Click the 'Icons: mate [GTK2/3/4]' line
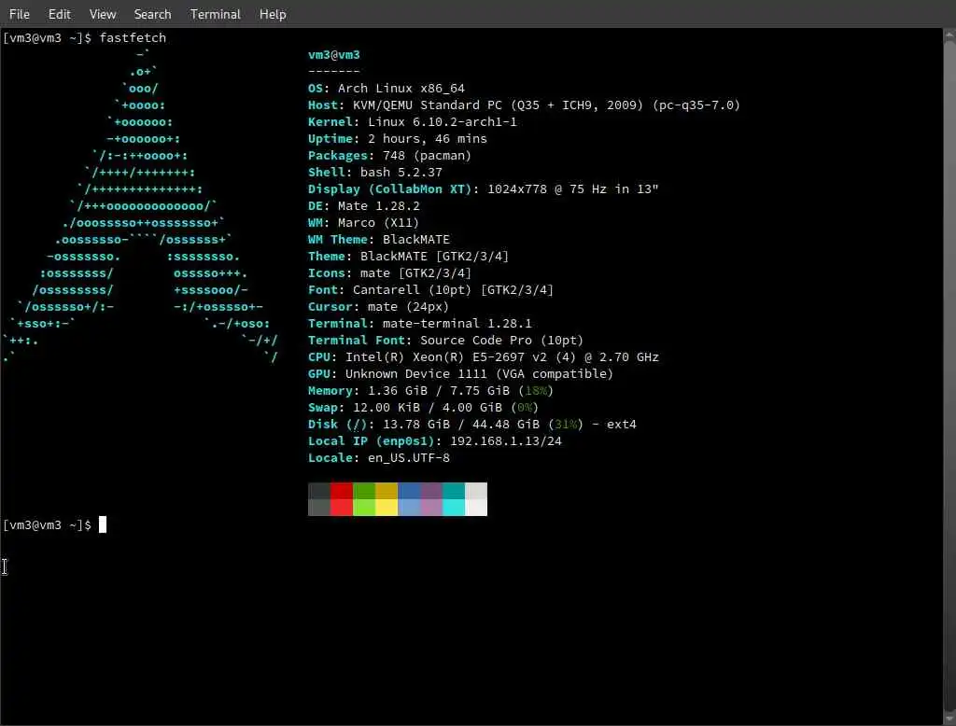 coord(389,273)
